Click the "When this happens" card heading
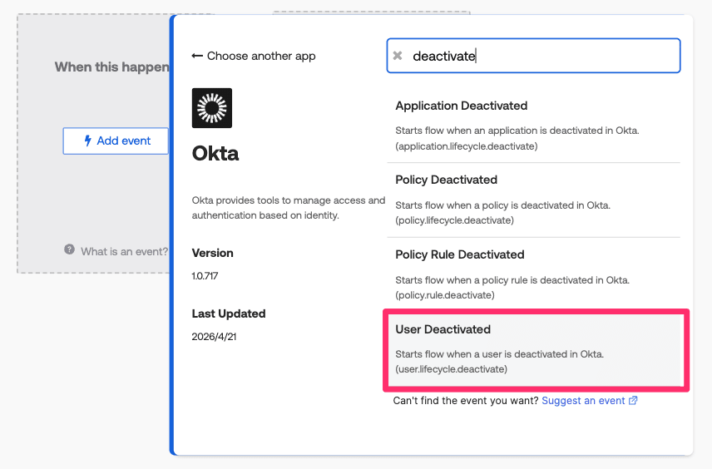Screen dimensions: 712x469 click(111, 67)
